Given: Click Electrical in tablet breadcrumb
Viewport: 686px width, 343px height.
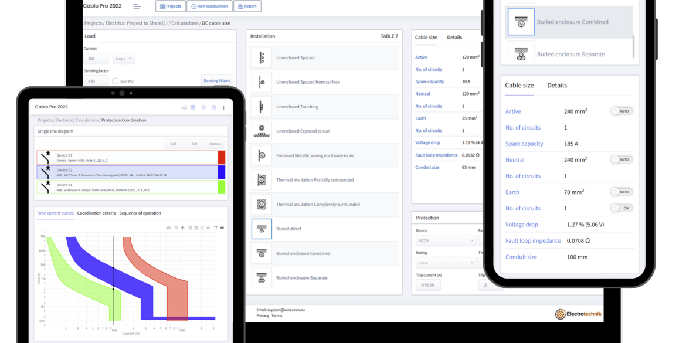Looking at the screenshot, I should pyautogui.click(x=64, y=120).
